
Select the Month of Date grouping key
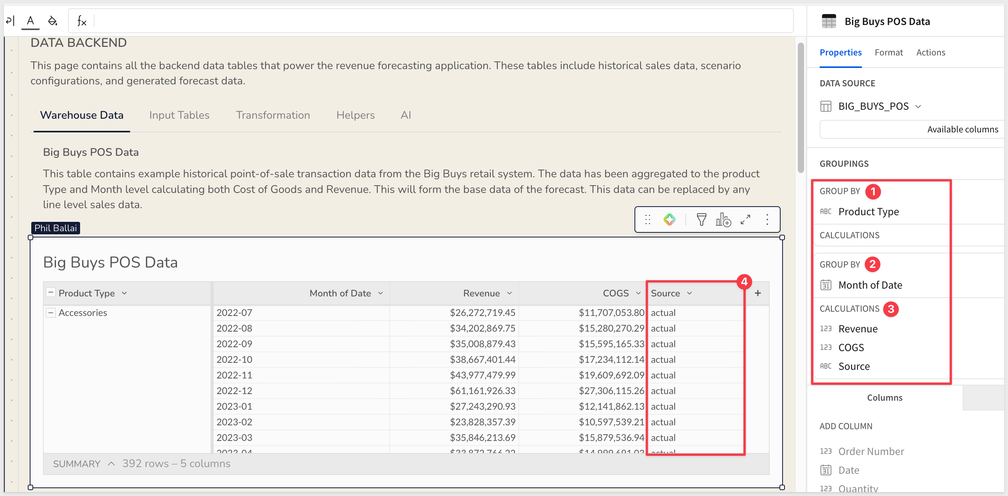pyautogui.click(x=870, y=285)
